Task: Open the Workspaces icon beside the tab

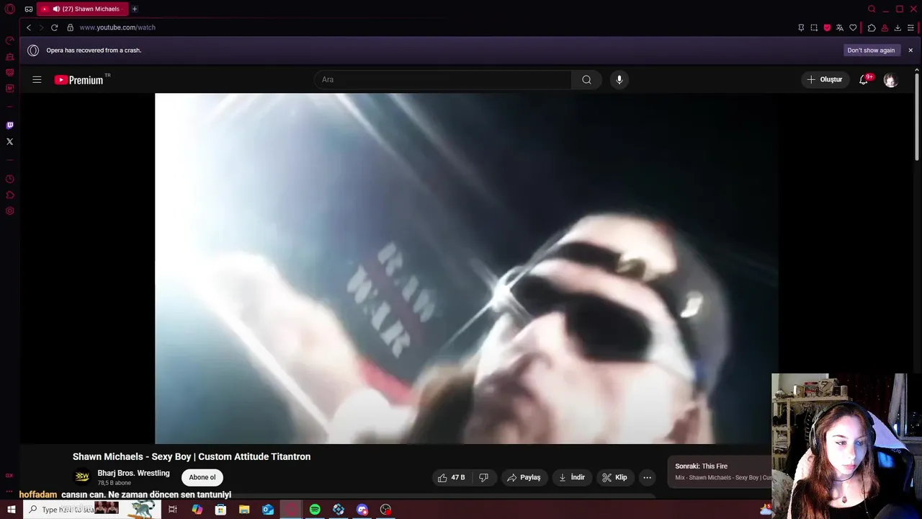Action: [29, 9]
